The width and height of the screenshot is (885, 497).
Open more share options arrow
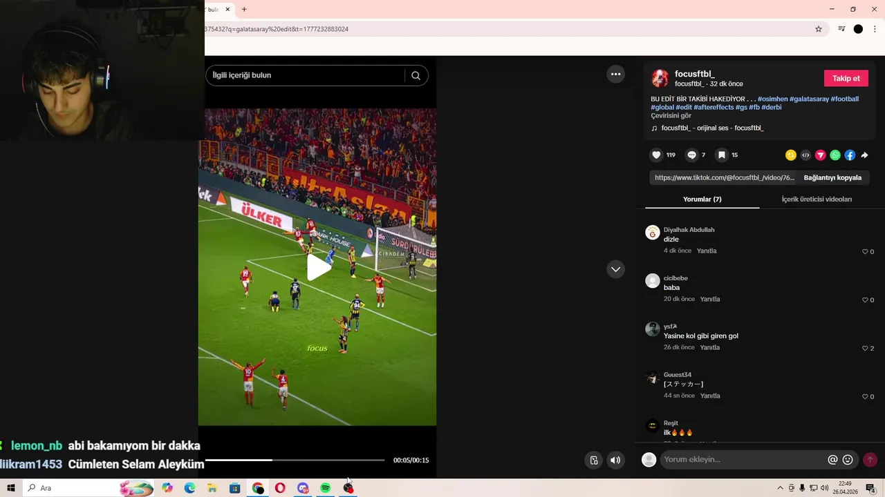[864, 155]
